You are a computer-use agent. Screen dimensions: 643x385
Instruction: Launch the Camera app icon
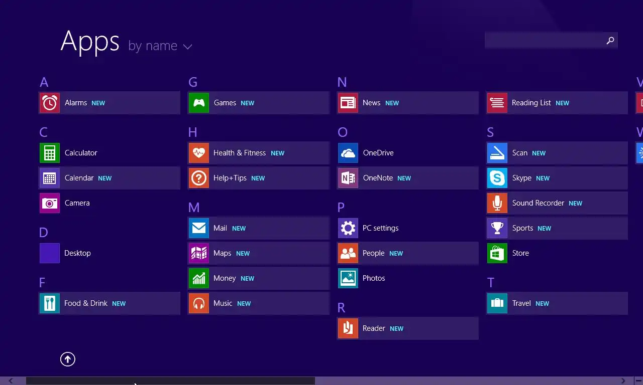(50, 203)
